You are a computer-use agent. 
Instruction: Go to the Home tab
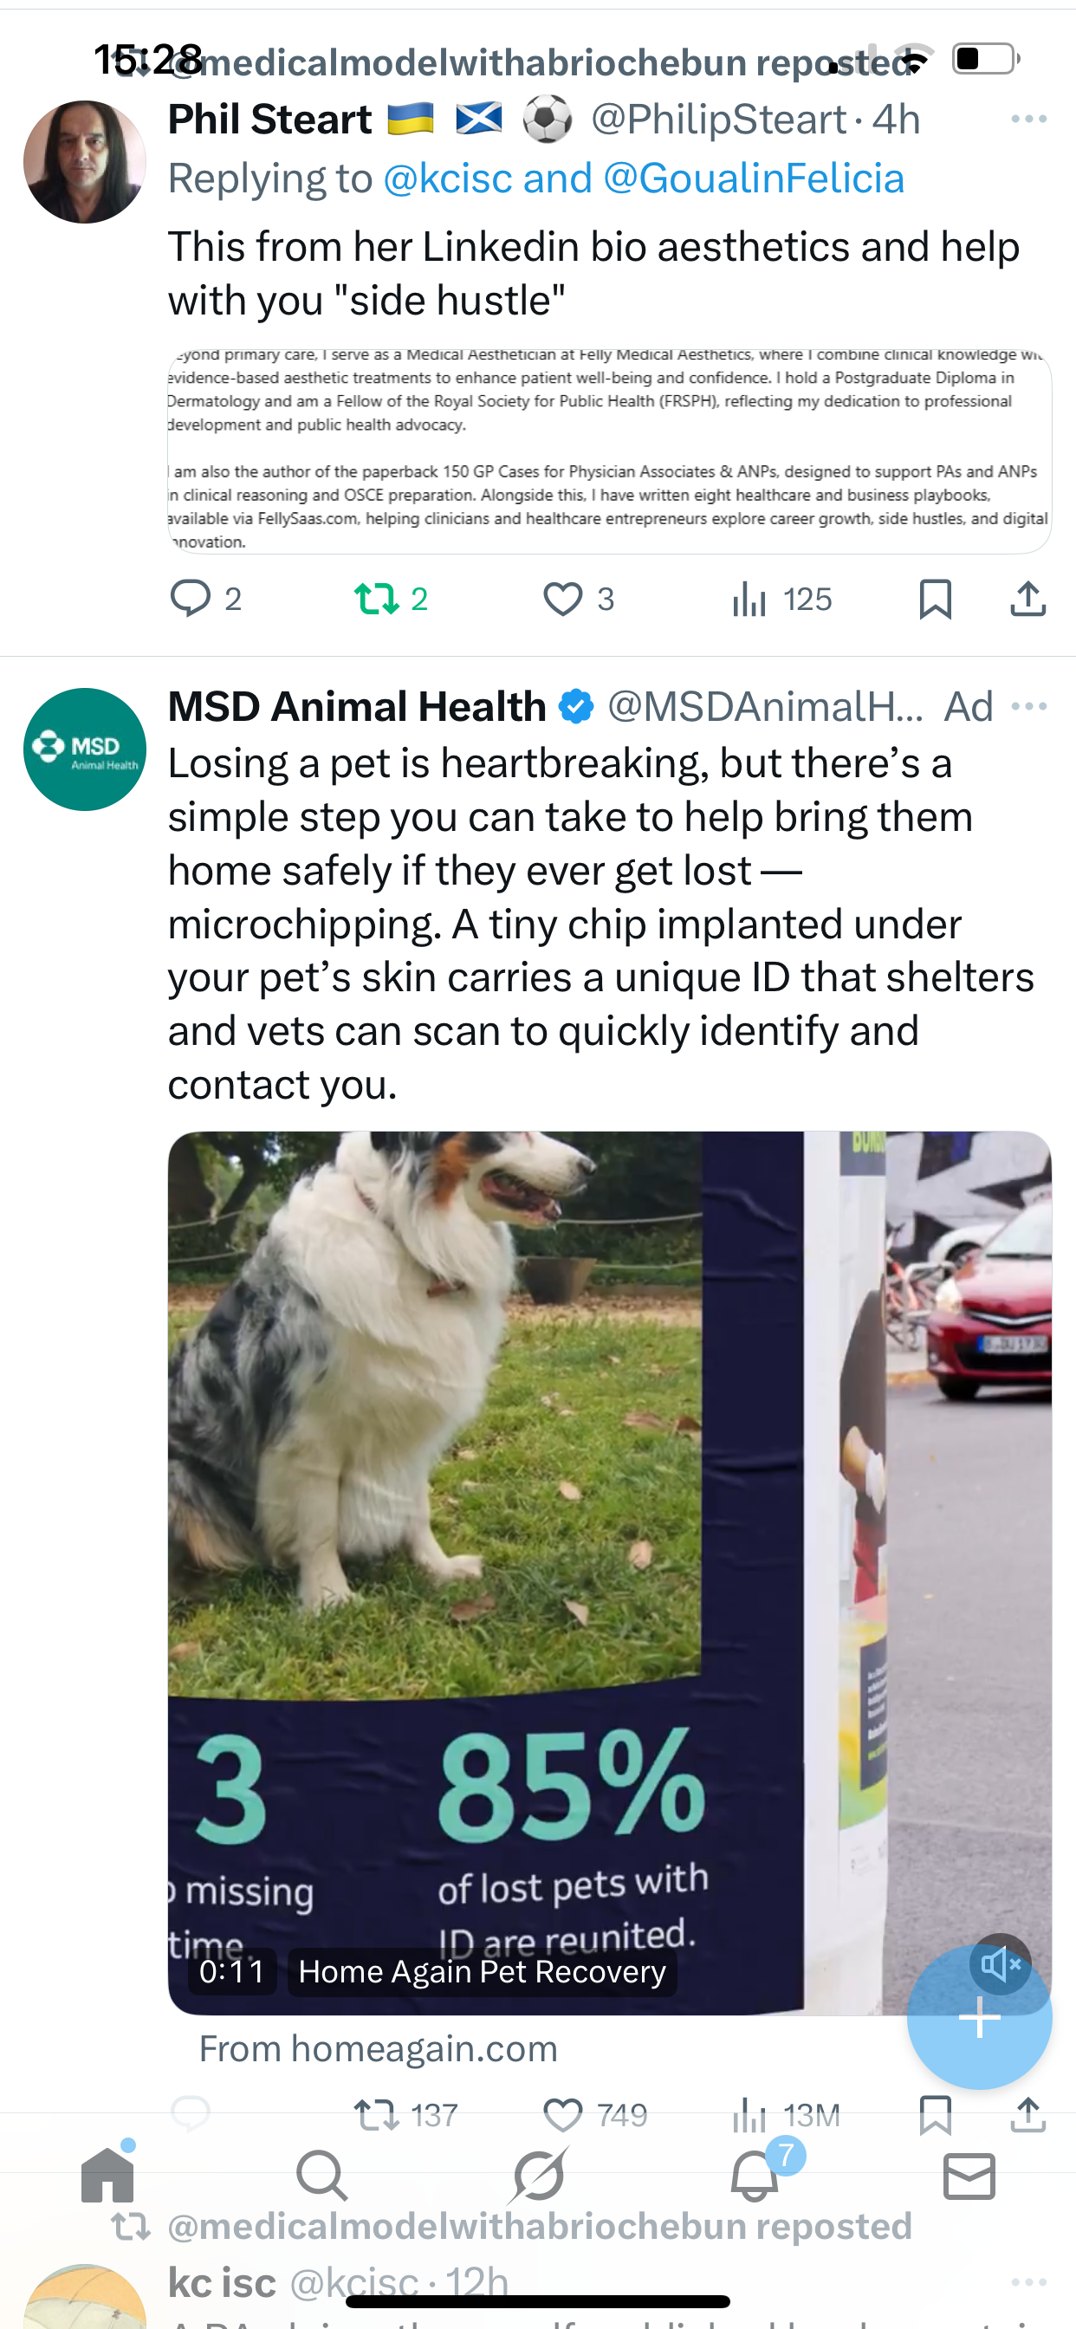pos(107,2174)
